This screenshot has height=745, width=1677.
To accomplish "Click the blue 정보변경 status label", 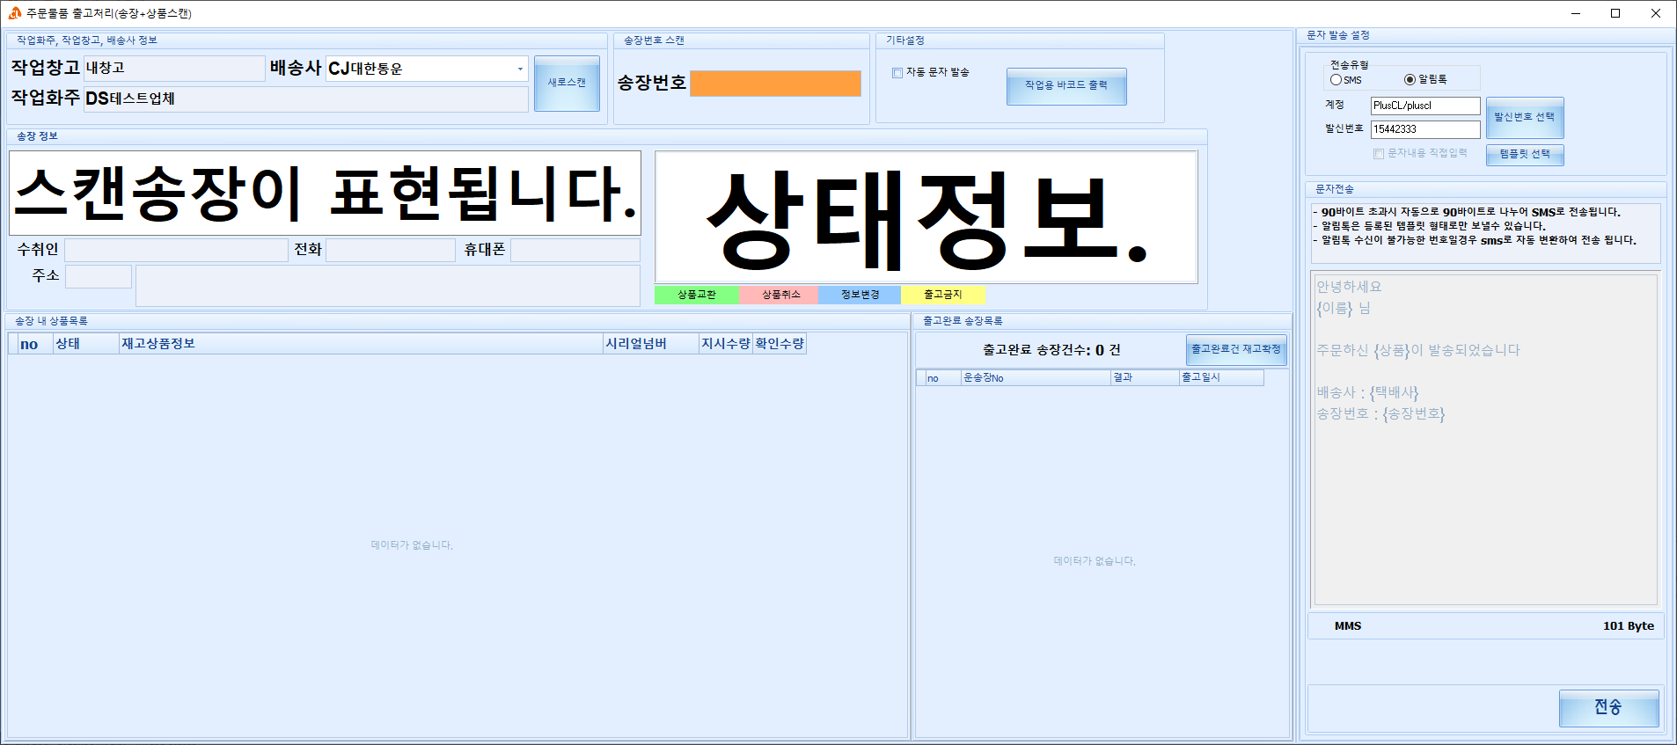I will tap(860, 295).
